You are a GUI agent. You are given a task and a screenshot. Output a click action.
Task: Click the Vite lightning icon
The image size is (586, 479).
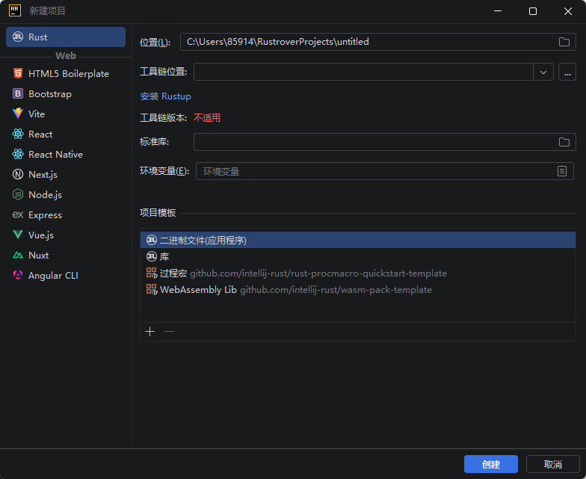tap(18, 114)
